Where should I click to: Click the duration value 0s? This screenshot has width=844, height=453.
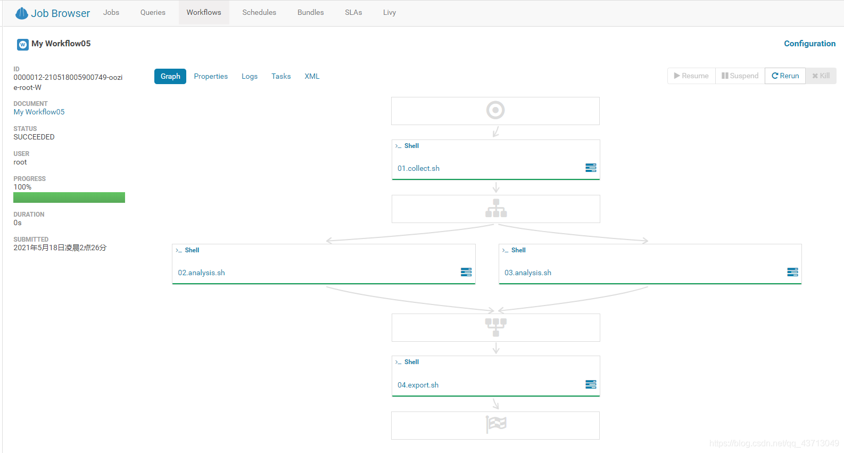click(18, 223)
